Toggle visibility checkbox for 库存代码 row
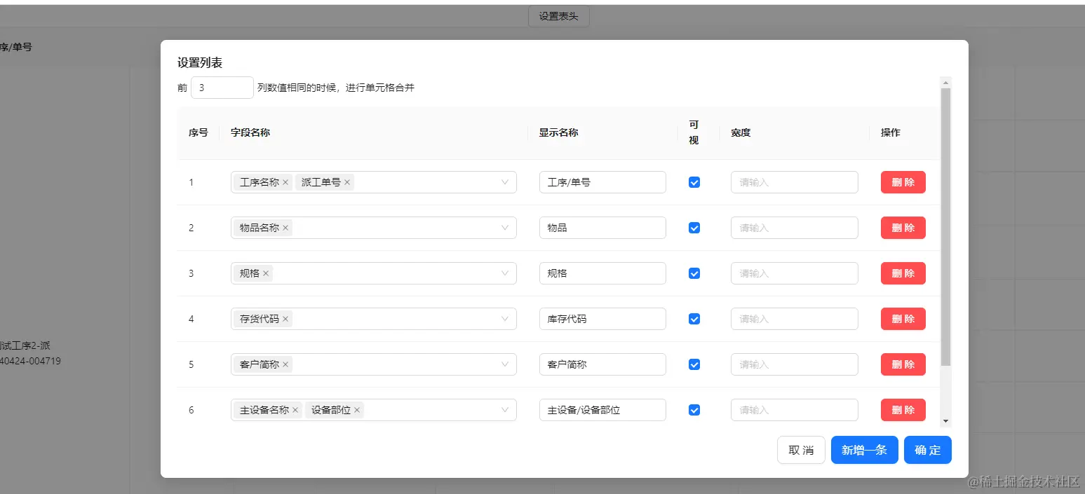This screenshot has height=494, width=1085. coord(694,318)
